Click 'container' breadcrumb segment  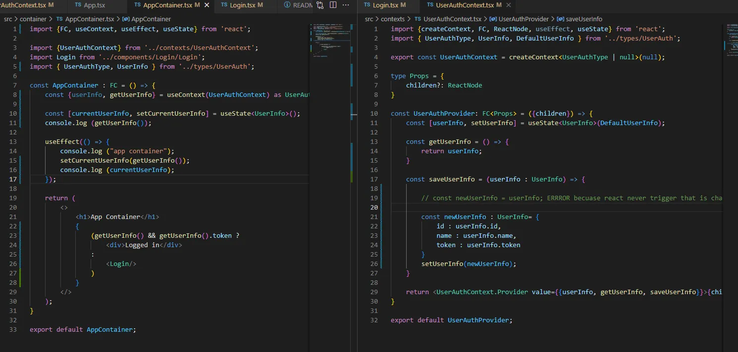point(33,19)
